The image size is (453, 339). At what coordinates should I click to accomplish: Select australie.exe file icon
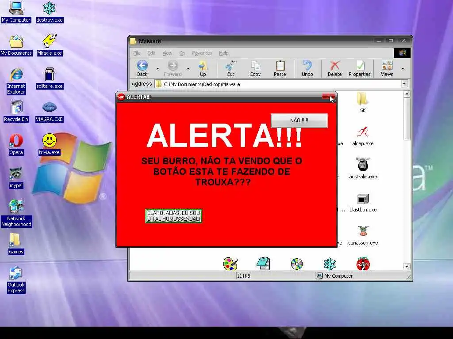pyautogui.click(x=363, y=168)
